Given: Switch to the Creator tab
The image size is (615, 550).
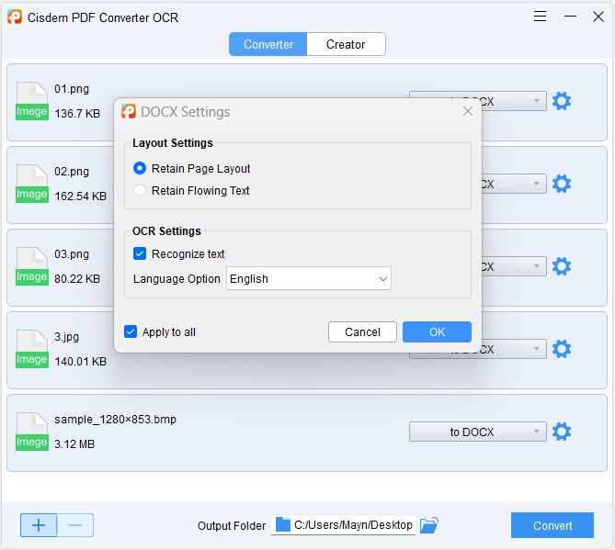Looking at the screenshot, I should pyautogui.click(x=346, y=44).
